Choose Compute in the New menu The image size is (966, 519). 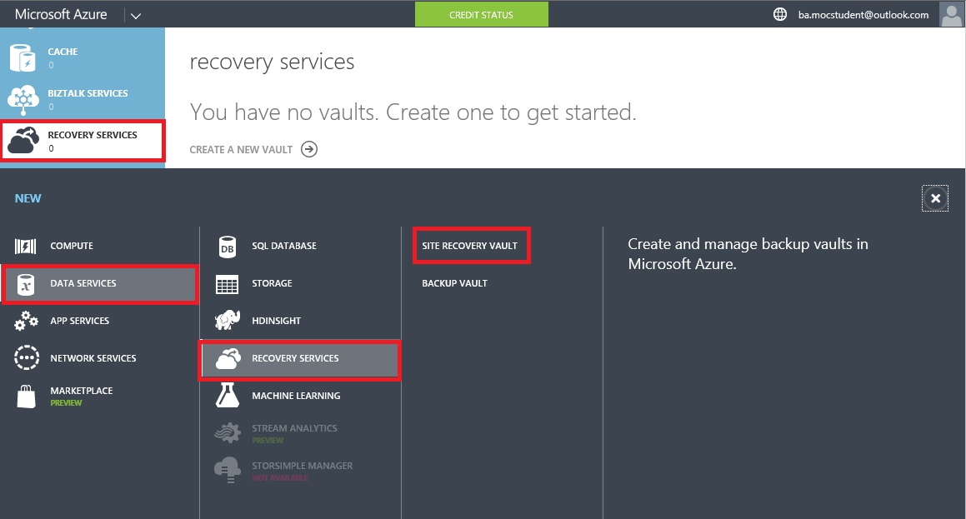[x=72, y=246]
